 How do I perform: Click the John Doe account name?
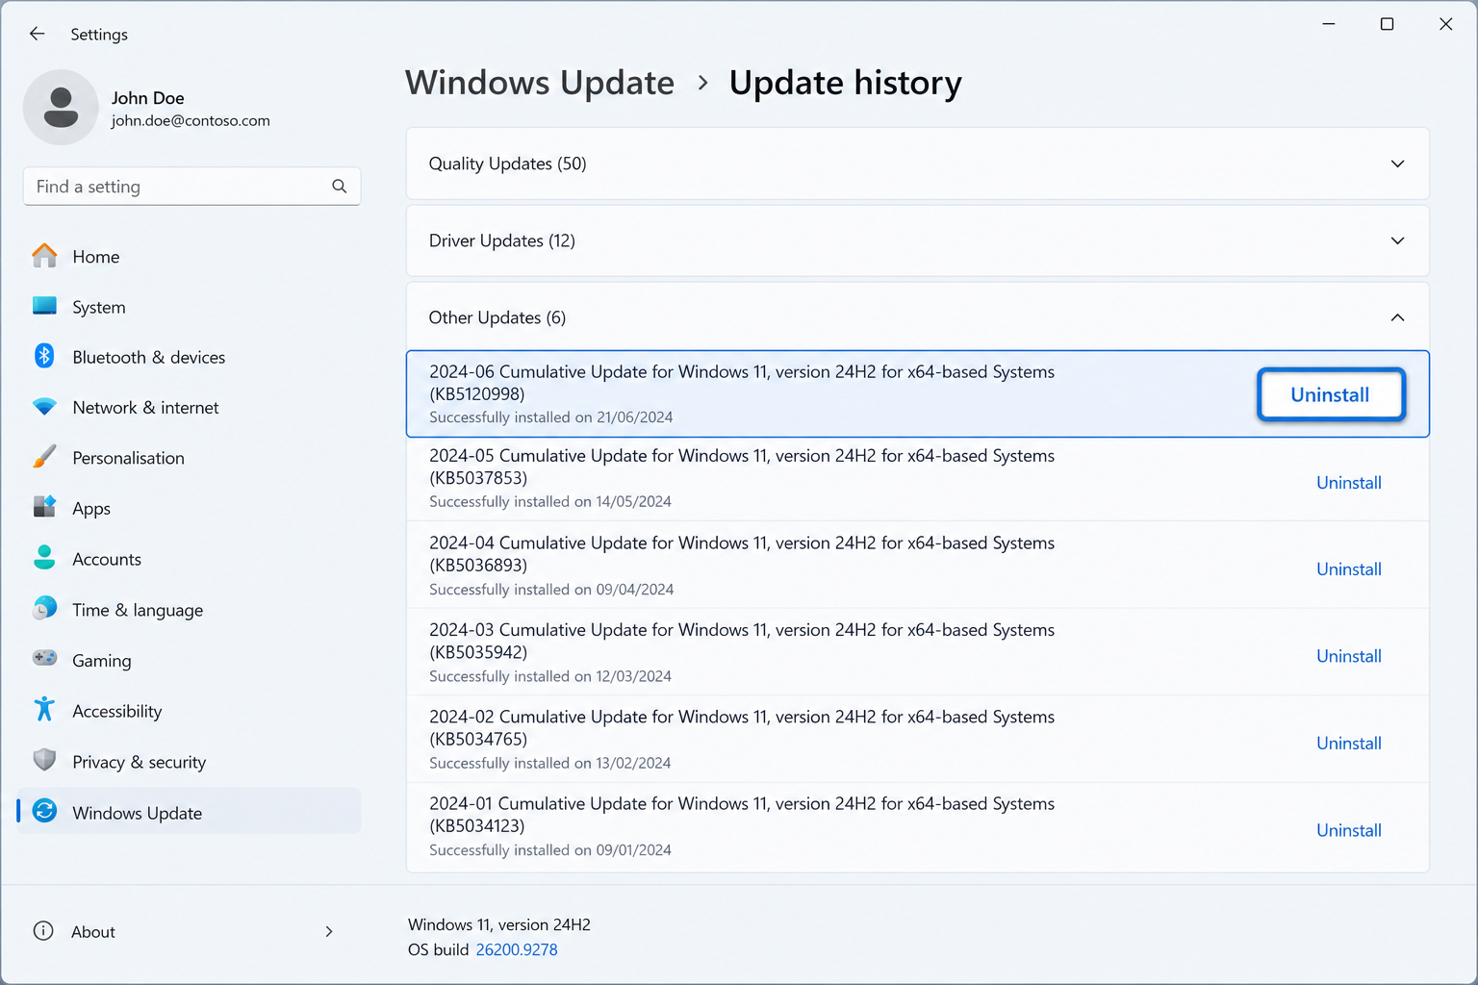point(147,98)
